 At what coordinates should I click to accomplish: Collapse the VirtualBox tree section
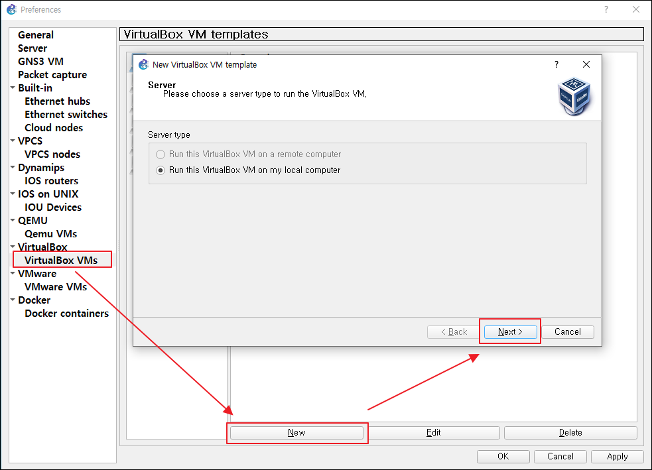[13, 247]
